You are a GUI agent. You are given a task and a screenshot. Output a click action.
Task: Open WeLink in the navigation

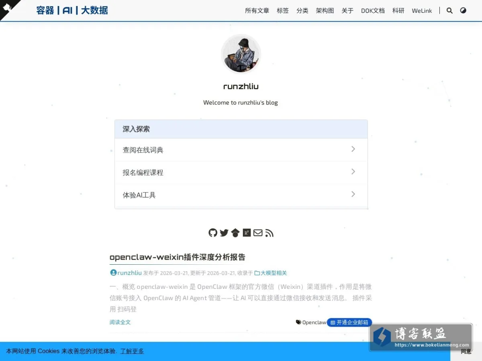[422, 10]
